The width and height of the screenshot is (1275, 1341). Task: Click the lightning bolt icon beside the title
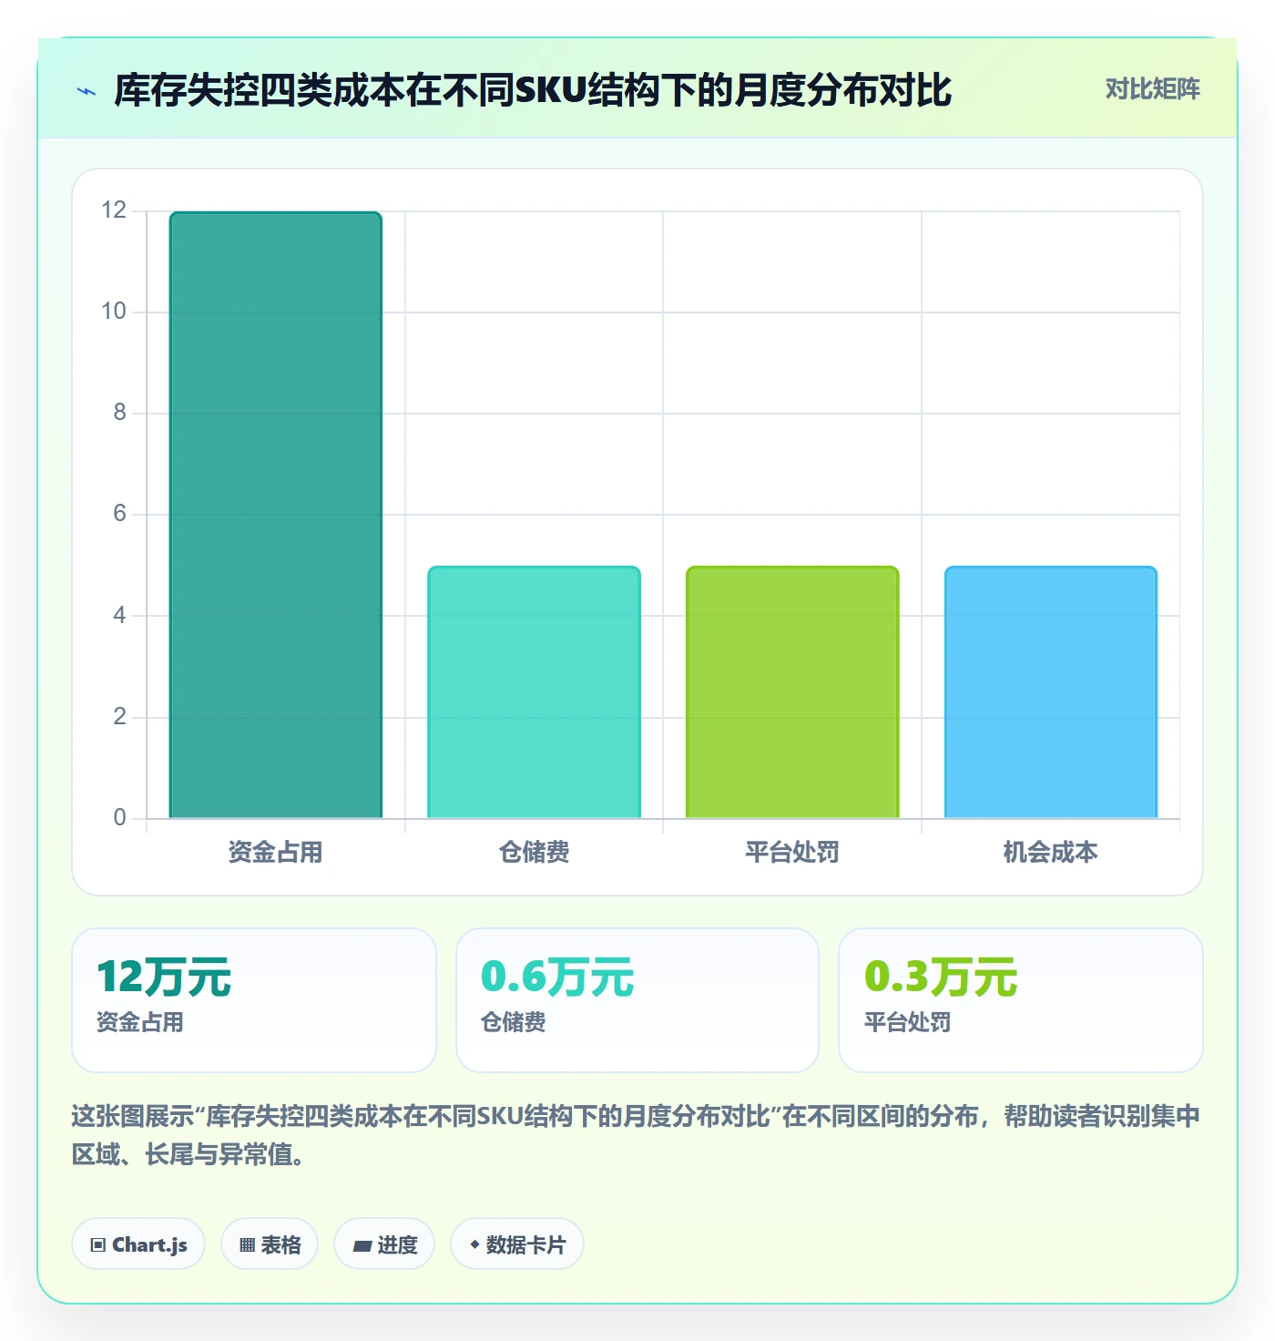pyautogui.click(x=87, y=91)
